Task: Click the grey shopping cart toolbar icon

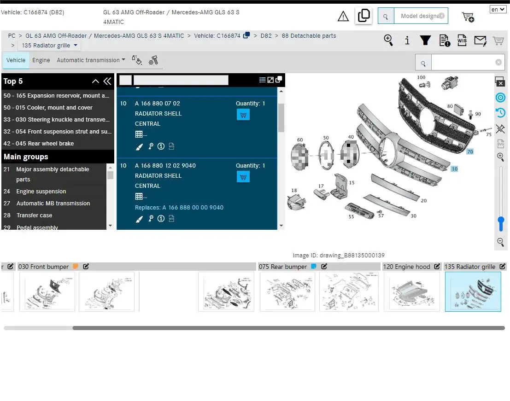Action: [x=498, y=41]
